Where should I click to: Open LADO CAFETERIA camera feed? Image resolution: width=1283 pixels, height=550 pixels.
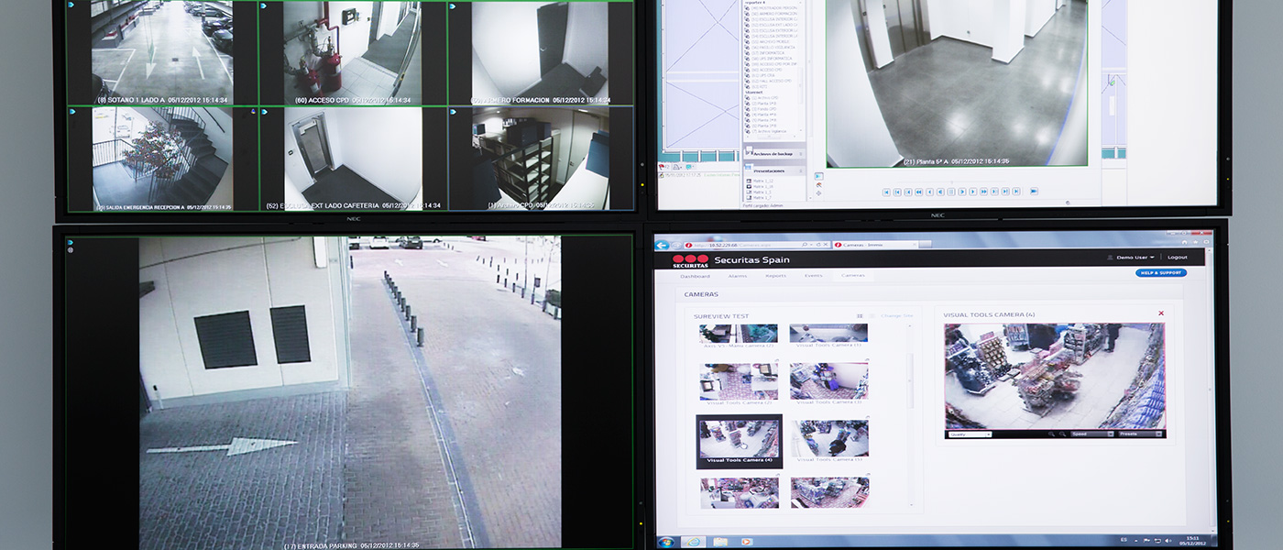point(352,158)
